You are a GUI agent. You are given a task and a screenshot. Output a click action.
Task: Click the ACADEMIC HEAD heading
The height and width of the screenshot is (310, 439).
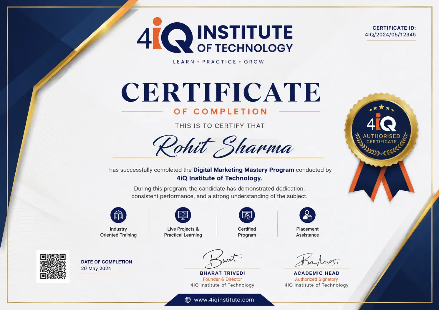pos(317,273)
